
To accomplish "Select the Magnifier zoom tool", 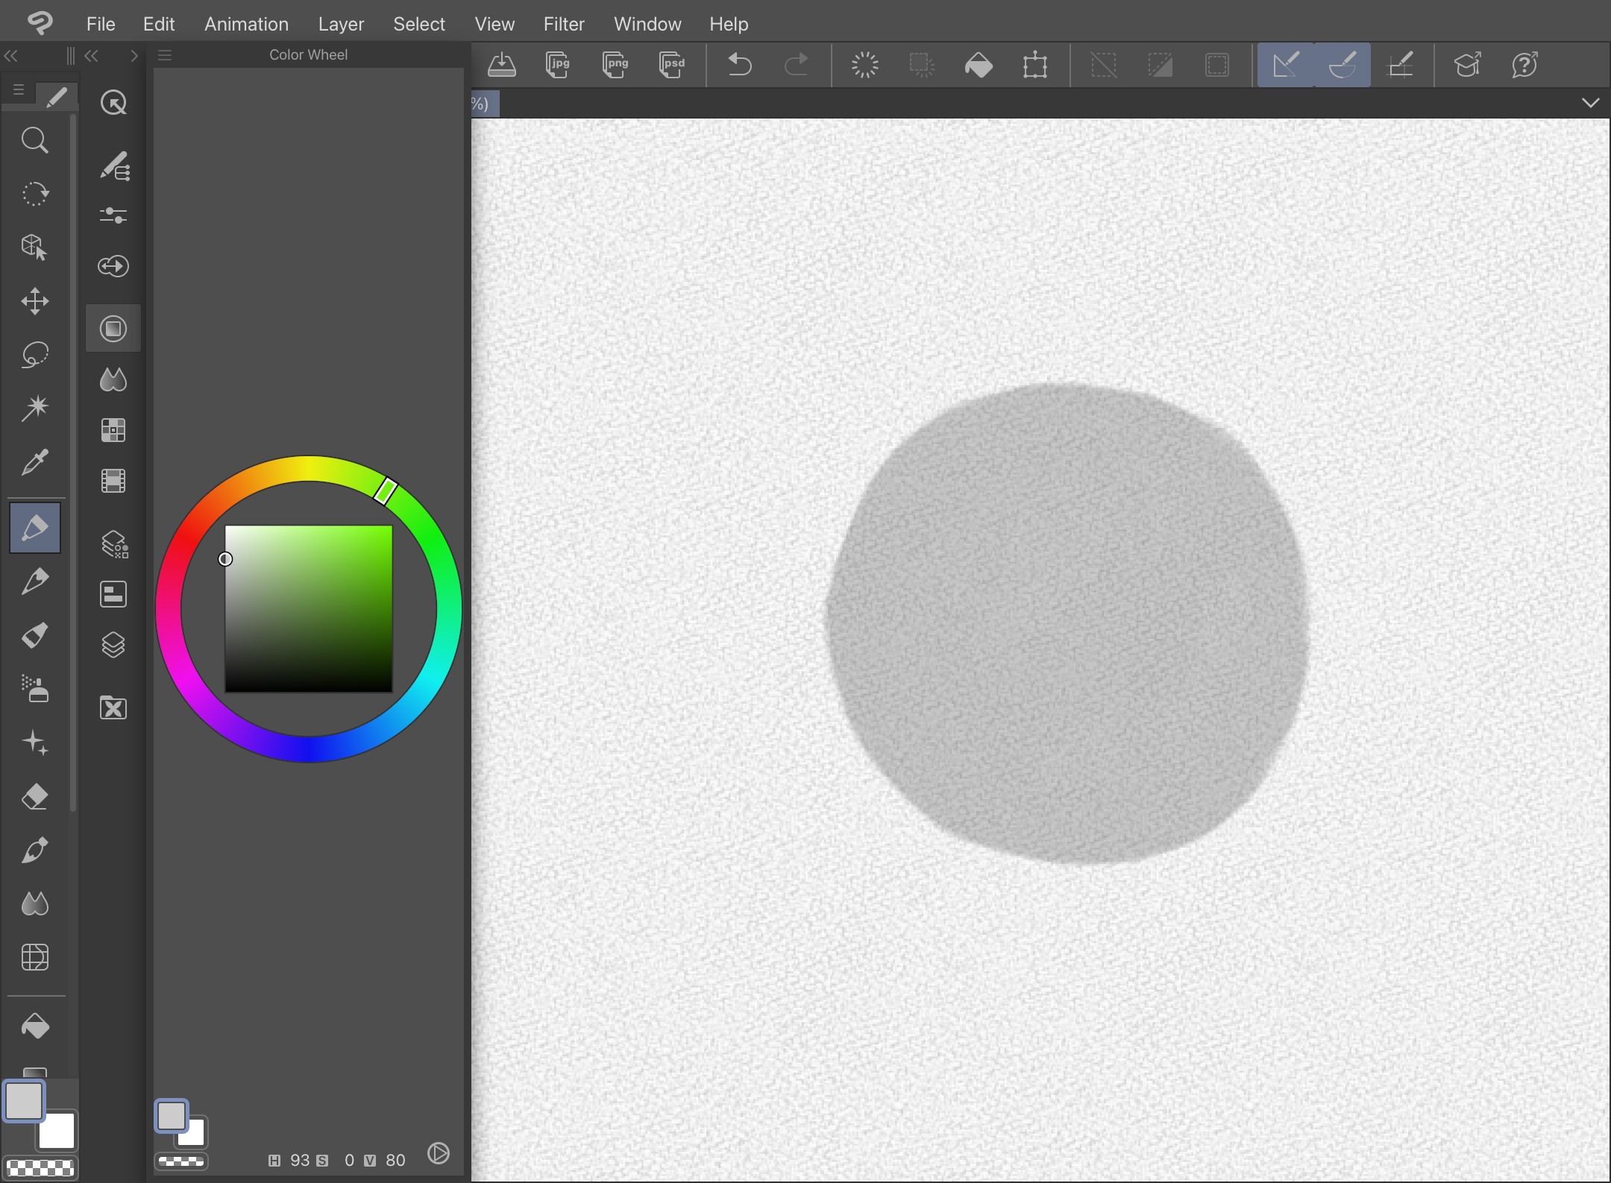I will pos(34,140).
